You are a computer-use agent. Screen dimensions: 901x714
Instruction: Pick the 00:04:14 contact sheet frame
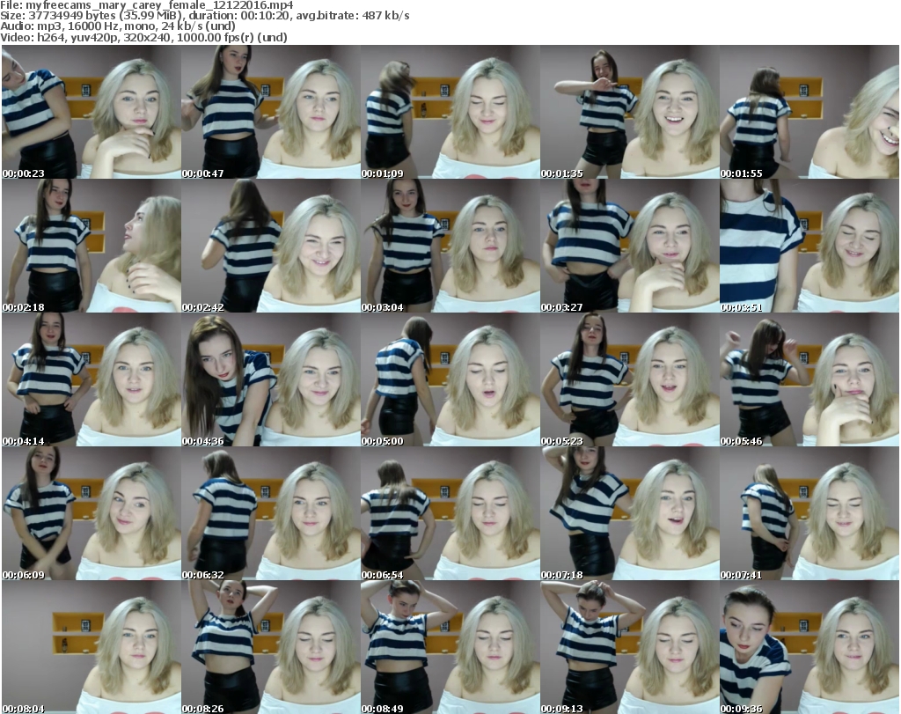92,379
